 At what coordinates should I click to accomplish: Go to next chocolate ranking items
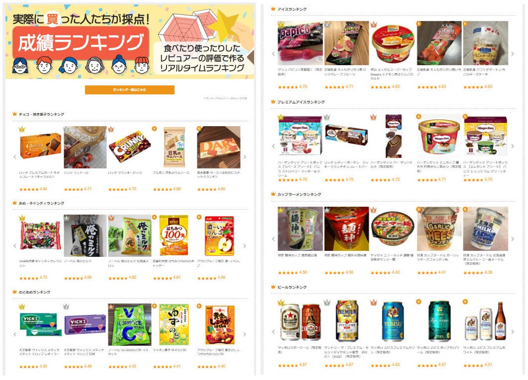(245, 157)
